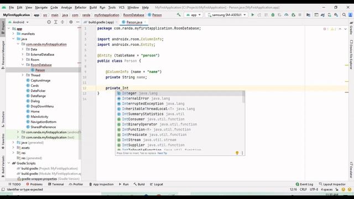Expand the manifests folder

[13, 34]
